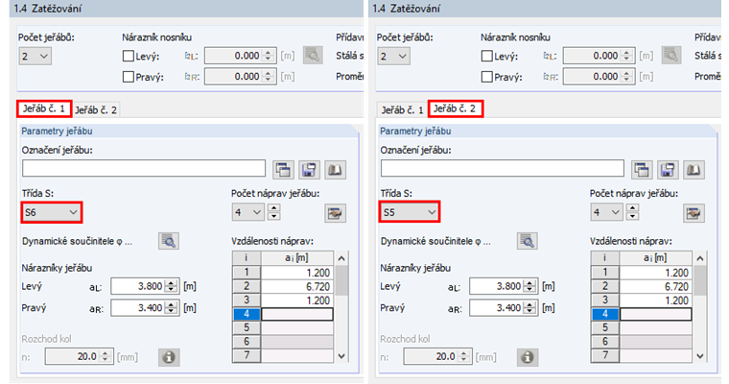Click axle count spinner in S6 panel
This screenshot has width=729, height=384.
tap(273, 212)
